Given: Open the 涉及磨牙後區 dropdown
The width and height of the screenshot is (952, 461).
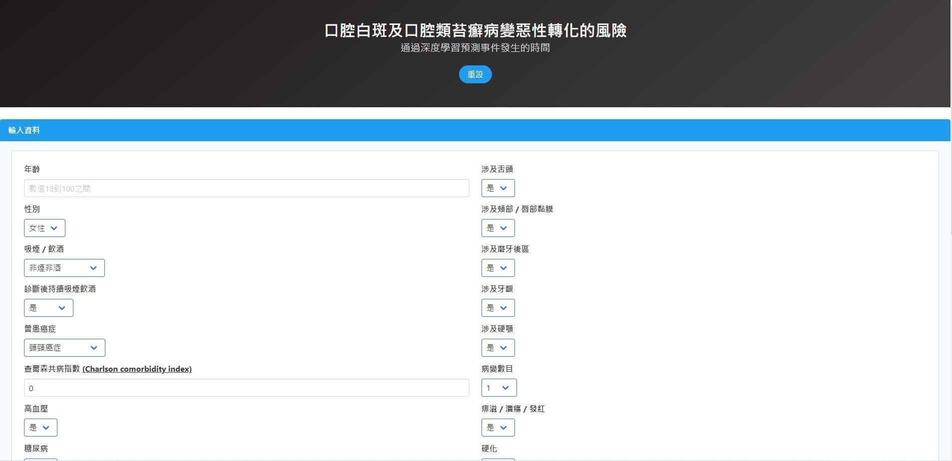Looking at the screenshot, I should pyautogui.click(x=497, y=268).
